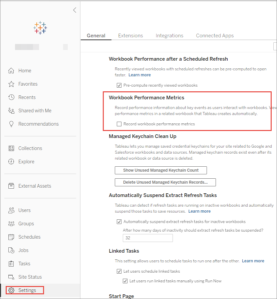Screen dimensions: 277x299
Task: Toggle Let users schedule linked tasks
Action: [x=119, y=271]
